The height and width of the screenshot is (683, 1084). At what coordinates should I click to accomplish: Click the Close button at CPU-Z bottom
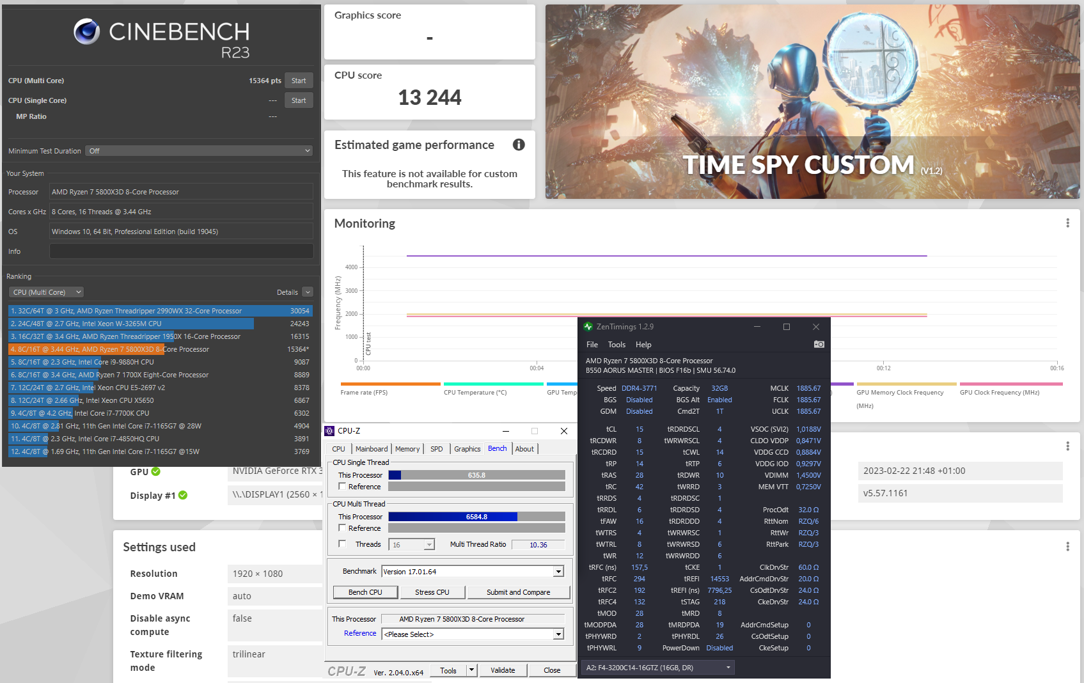click(552, 670)
